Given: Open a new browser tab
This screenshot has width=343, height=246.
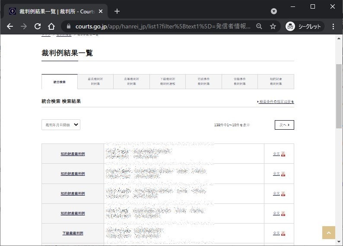Looking at the screenshot, I should point(117,11).
